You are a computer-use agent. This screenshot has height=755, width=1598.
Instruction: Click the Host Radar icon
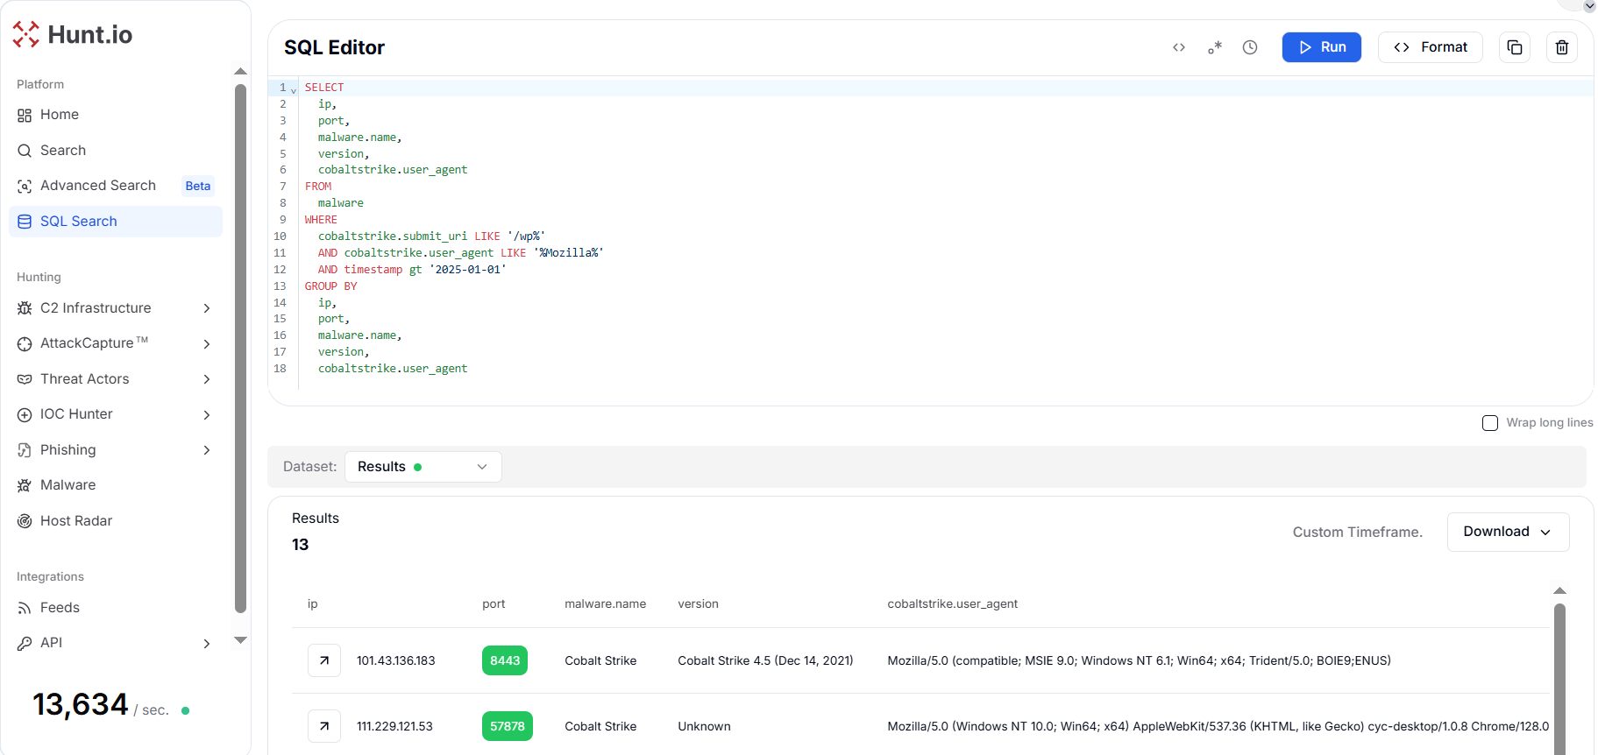(x=25, y=521)
